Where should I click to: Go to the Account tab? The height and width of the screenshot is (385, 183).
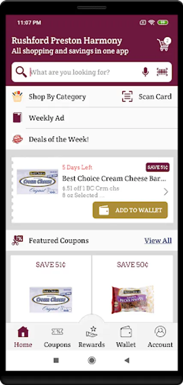click(x=160, y=337)
